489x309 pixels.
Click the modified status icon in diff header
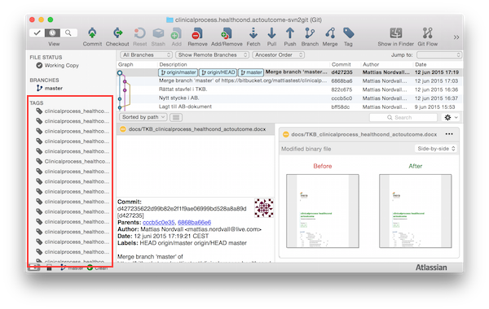point(285,134)
